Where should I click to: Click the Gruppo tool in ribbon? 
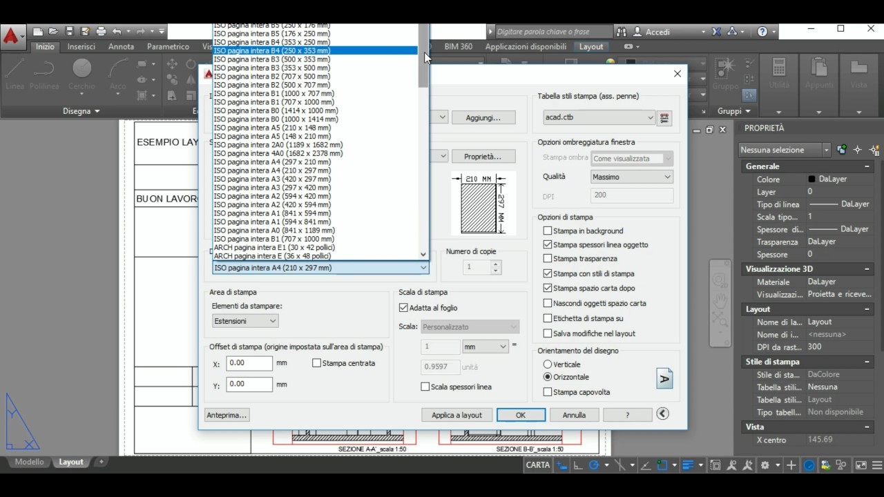point(726,75)
